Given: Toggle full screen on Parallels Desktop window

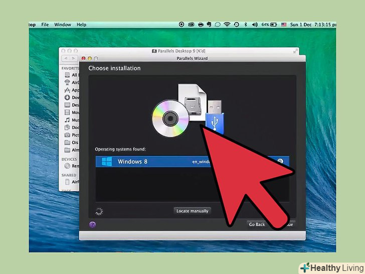Looking at the screenshot, I should (295, 51).
